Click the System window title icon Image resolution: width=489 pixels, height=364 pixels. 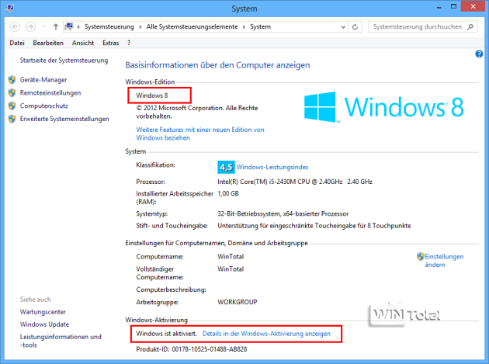[9, 8]
